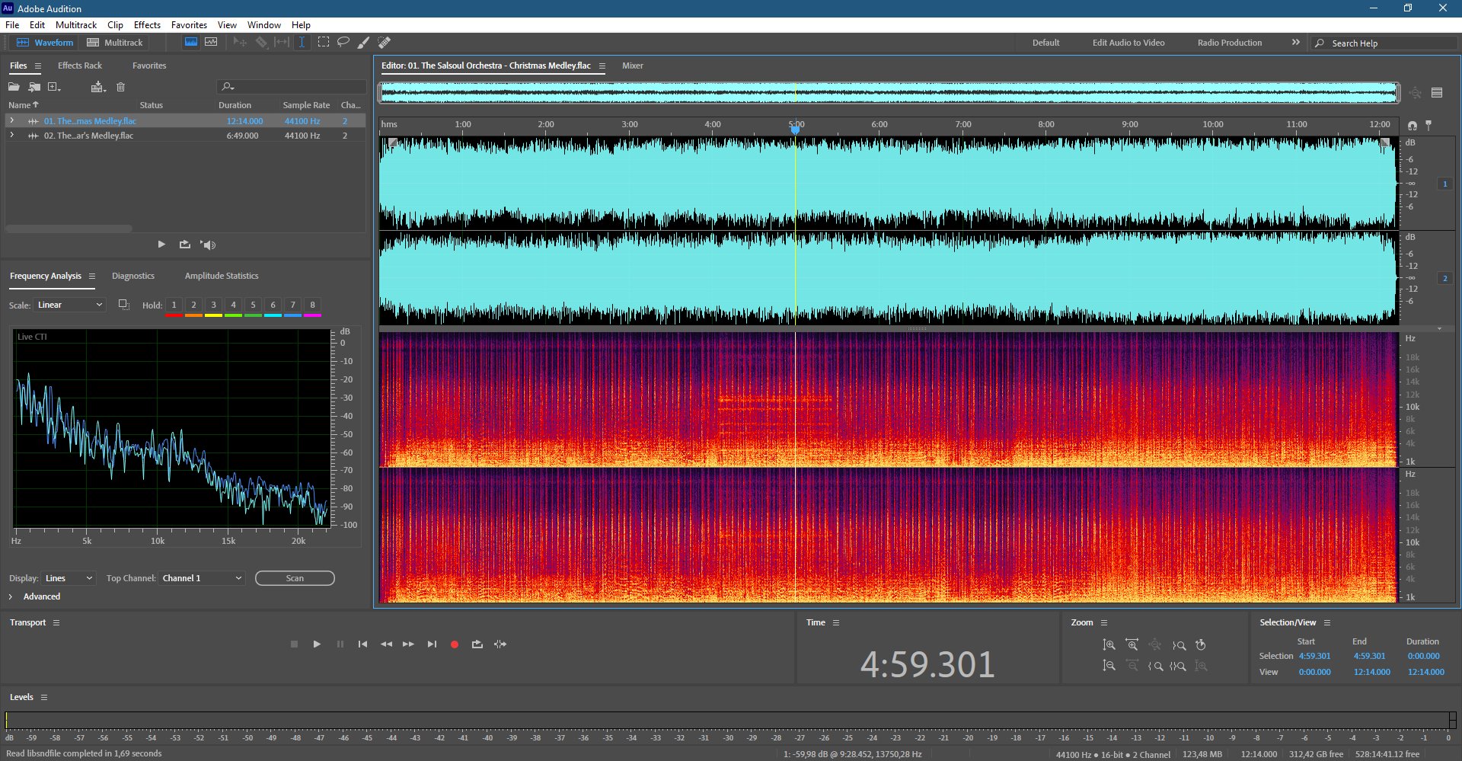Open the Diagnostics tab
Viewport: 1462px width, 761px height.
[x=133, y=276]
